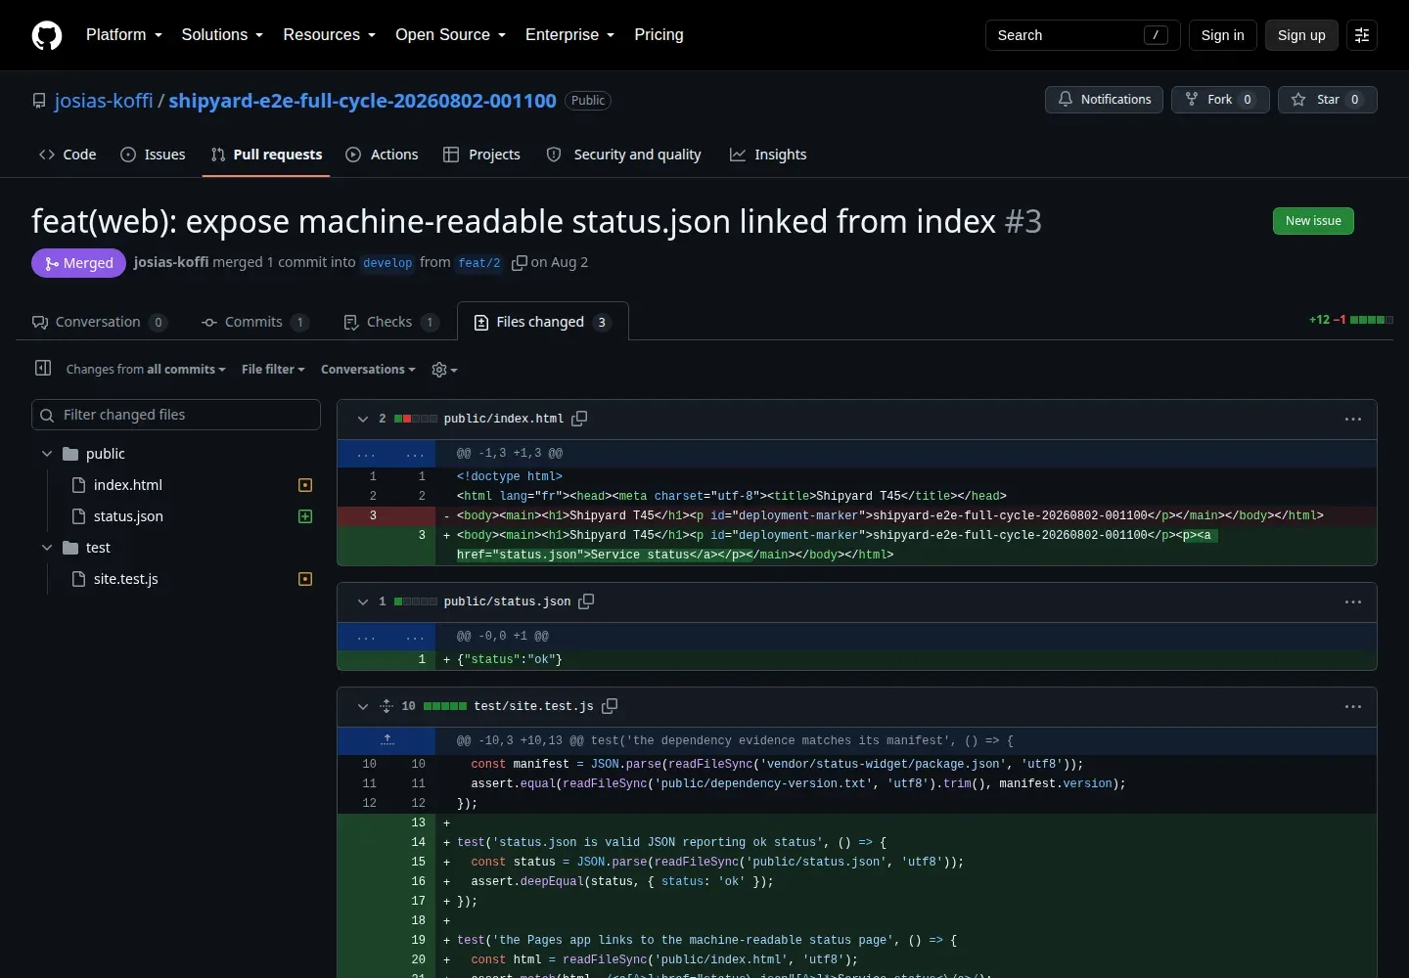Image resolution: width=1409 pixels, height=978 pixels.
Task: Expand all lines in test/site.test.js
Action: coord(386,706)
